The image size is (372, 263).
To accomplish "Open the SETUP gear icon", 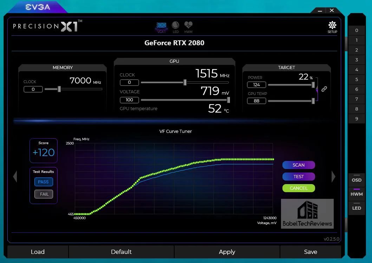I will coord(332,27).
